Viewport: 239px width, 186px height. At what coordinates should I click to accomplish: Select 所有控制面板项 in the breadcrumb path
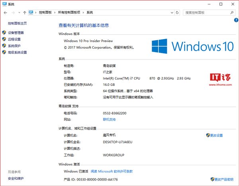[x=70, y=13]
